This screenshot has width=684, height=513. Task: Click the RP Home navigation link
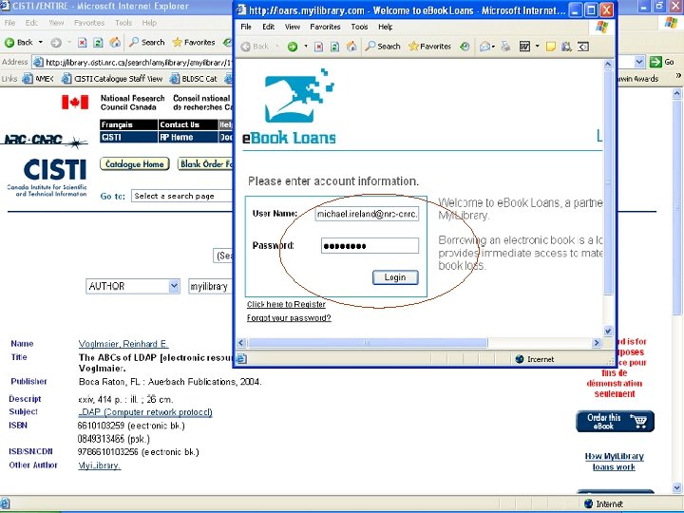(x=187, y=137)
